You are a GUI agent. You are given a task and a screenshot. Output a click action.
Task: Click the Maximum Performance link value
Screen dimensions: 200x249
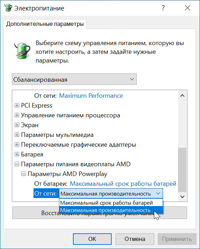(x=91, y=96)
